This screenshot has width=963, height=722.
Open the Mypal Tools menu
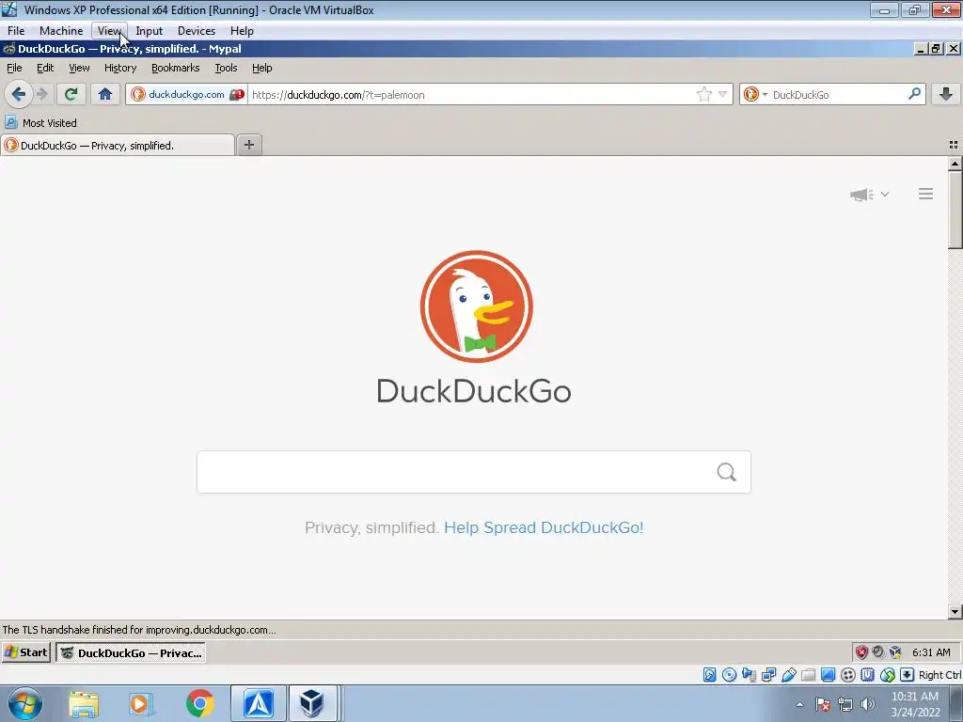[226, 68]
